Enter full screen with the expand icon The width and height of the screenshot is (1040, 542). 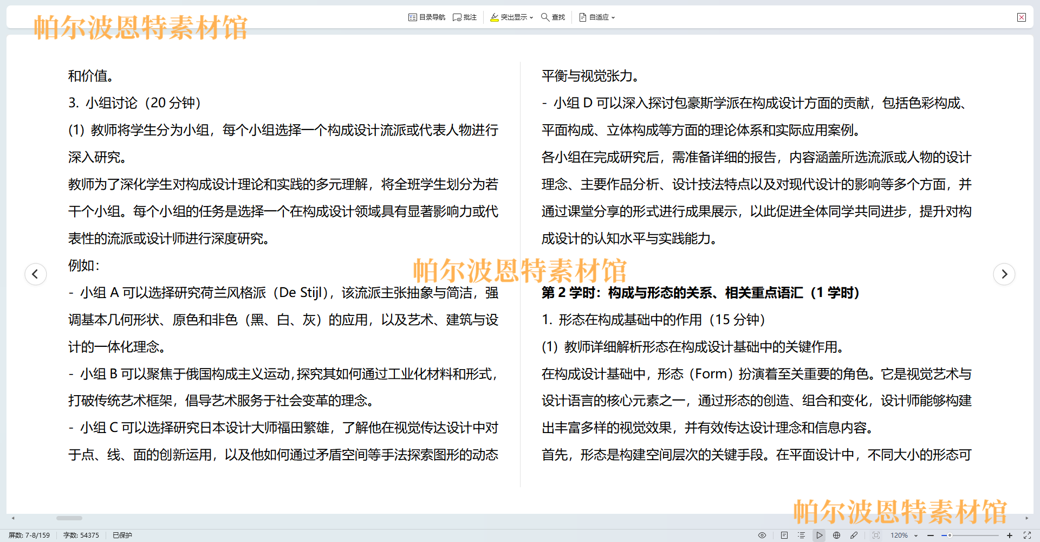point(1027,535)
